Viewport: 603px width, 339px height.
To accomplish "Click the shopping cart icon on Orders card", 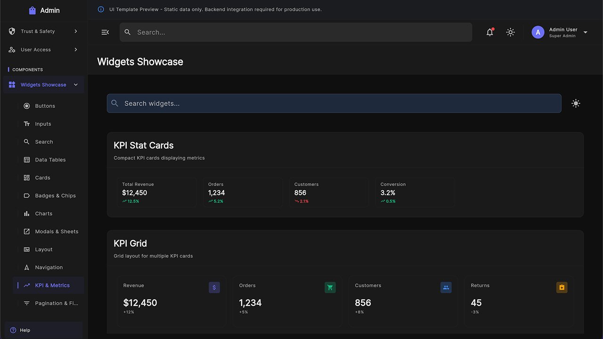I will point(330,287).
